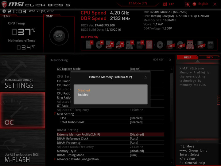
Task: Click the settings list scroll-up arrow
Action: (x=172, y=69)
